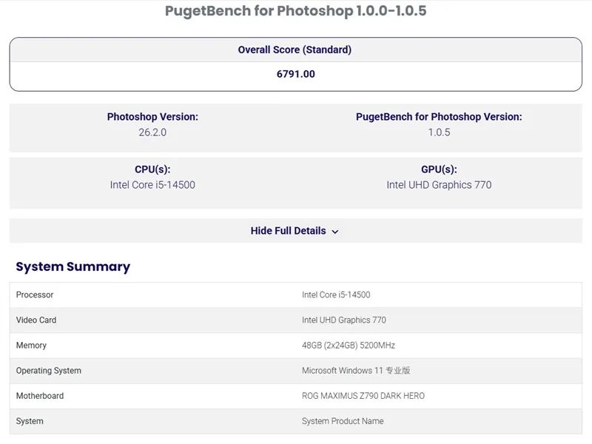Click the Photoshop Version label
Screen dimensions: 592x444
click(152, 117)
